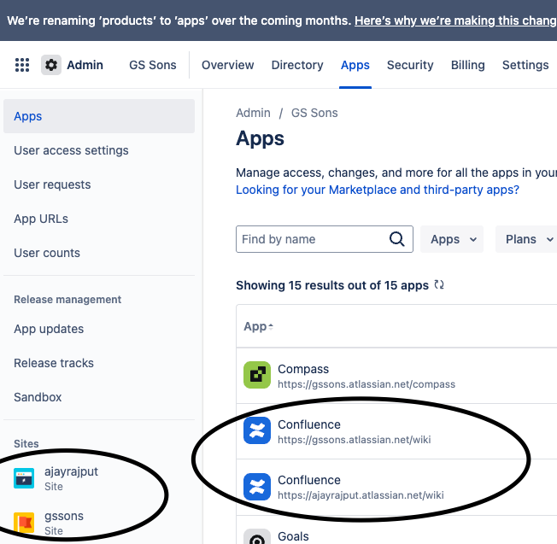Open the Apps filter dropdown
The width and height of the screenshot is (557, 544).
click(x=452, y=239)
